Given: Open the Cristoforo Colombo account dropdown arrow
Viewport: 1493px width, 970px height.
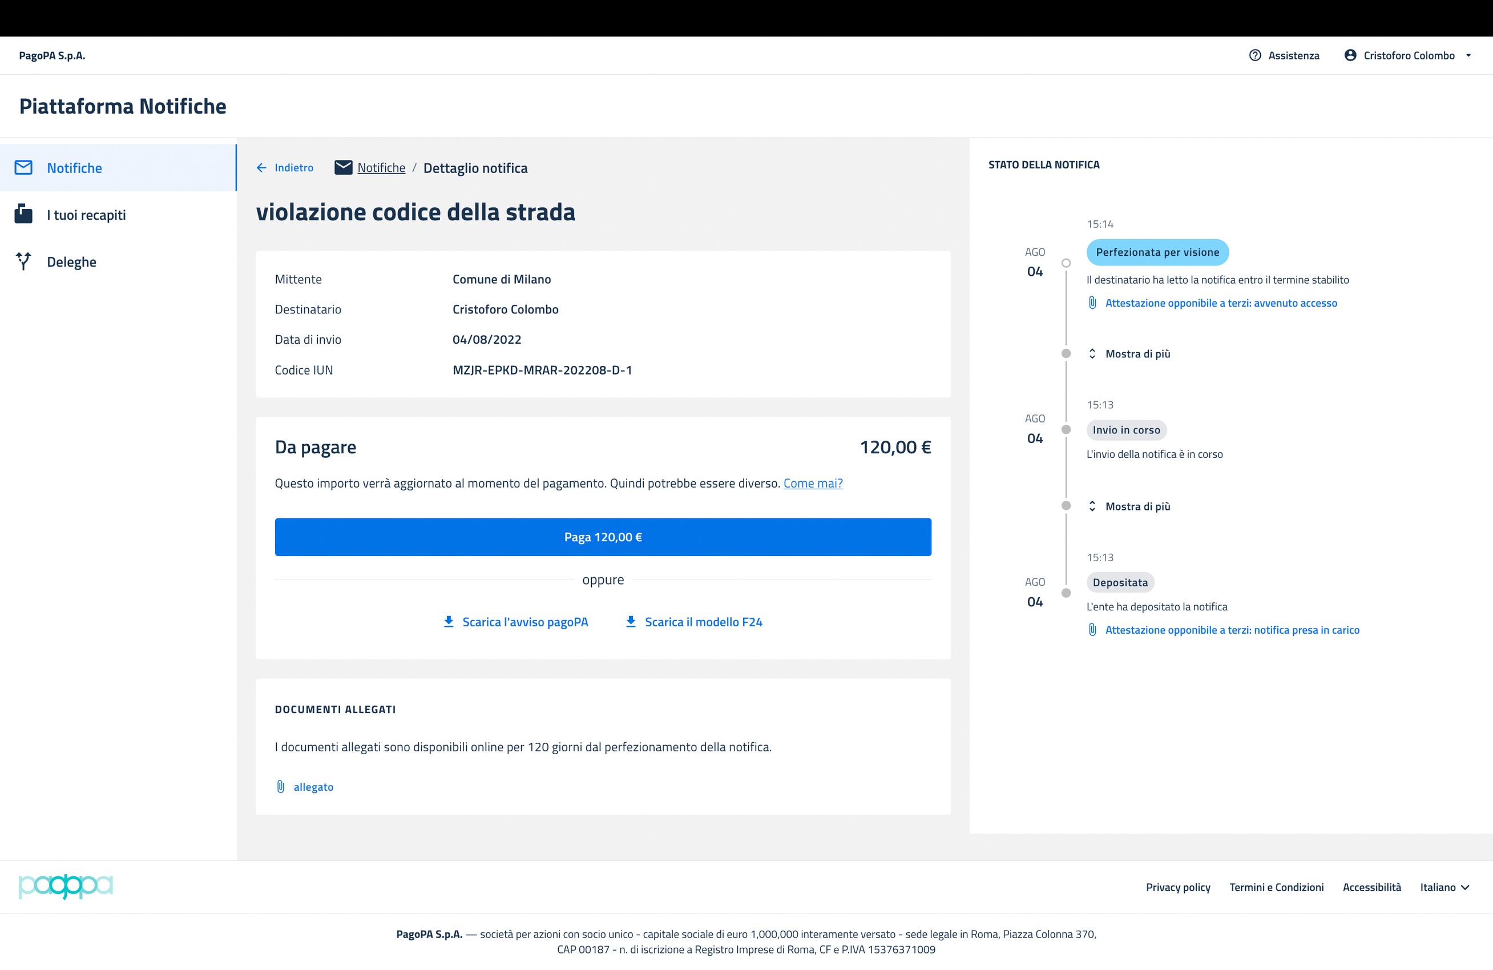Looking at the screenshot, I should [1468, 55].
